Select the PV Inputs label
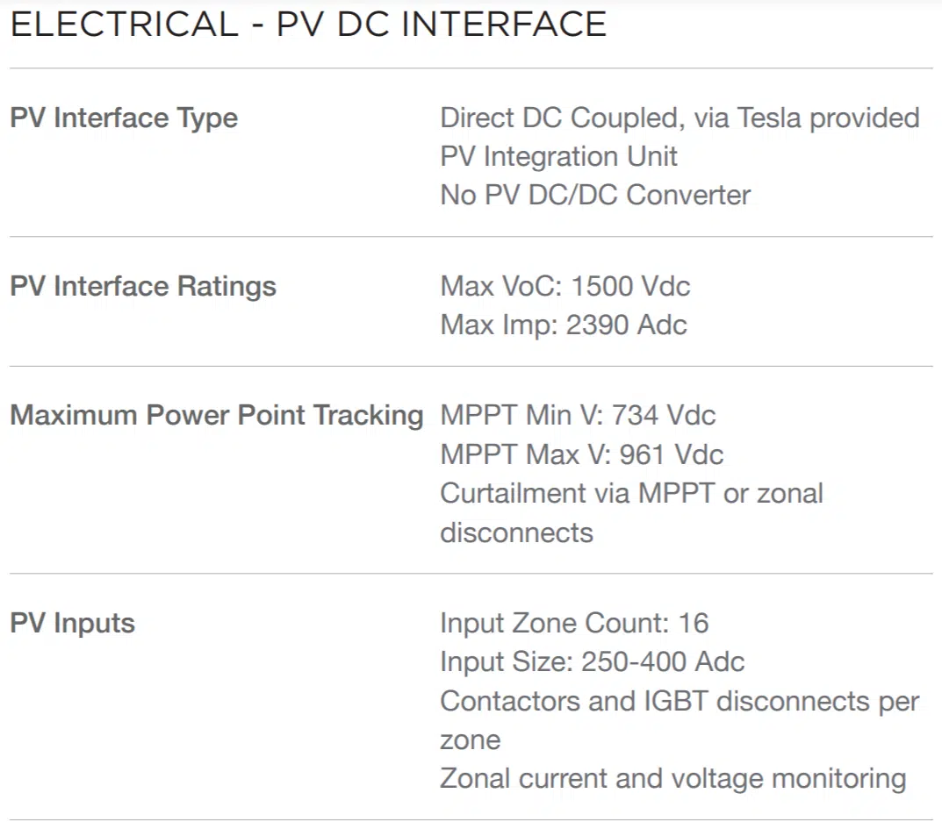942x836 pixels. click(73, 624)
